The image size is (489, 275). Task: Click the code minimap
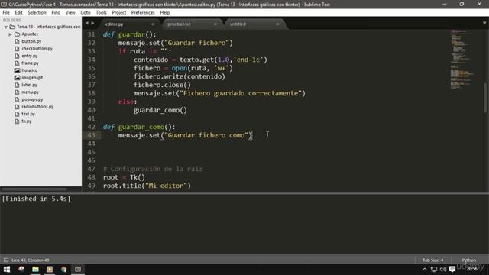click(463, 60)
